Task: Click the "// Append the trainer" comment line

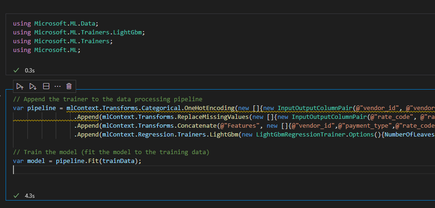Action: tap(108, 99)
